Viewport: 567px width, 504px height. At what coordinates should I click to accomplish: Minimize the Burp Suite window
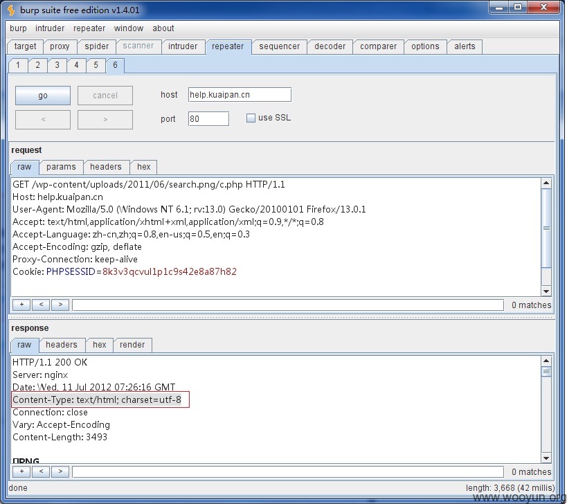(499, 7)
